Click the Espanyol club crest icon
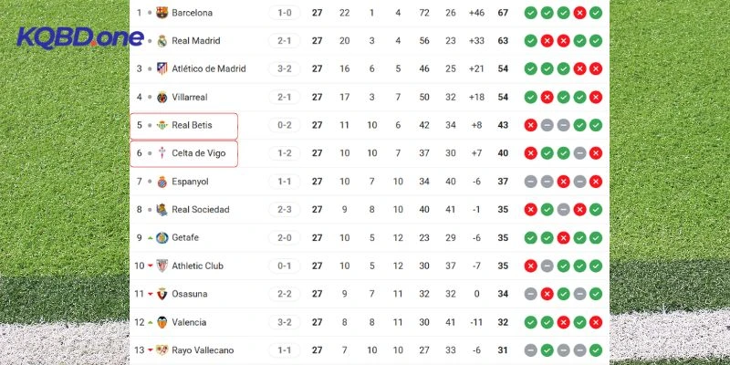730x365 pixels. tap(162, 182)
